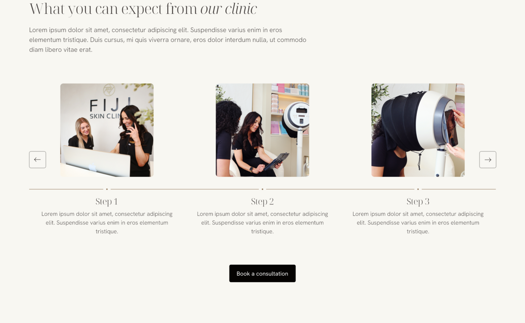
Task: Click the Step 2 heading
Action: [x=262, y=201]
